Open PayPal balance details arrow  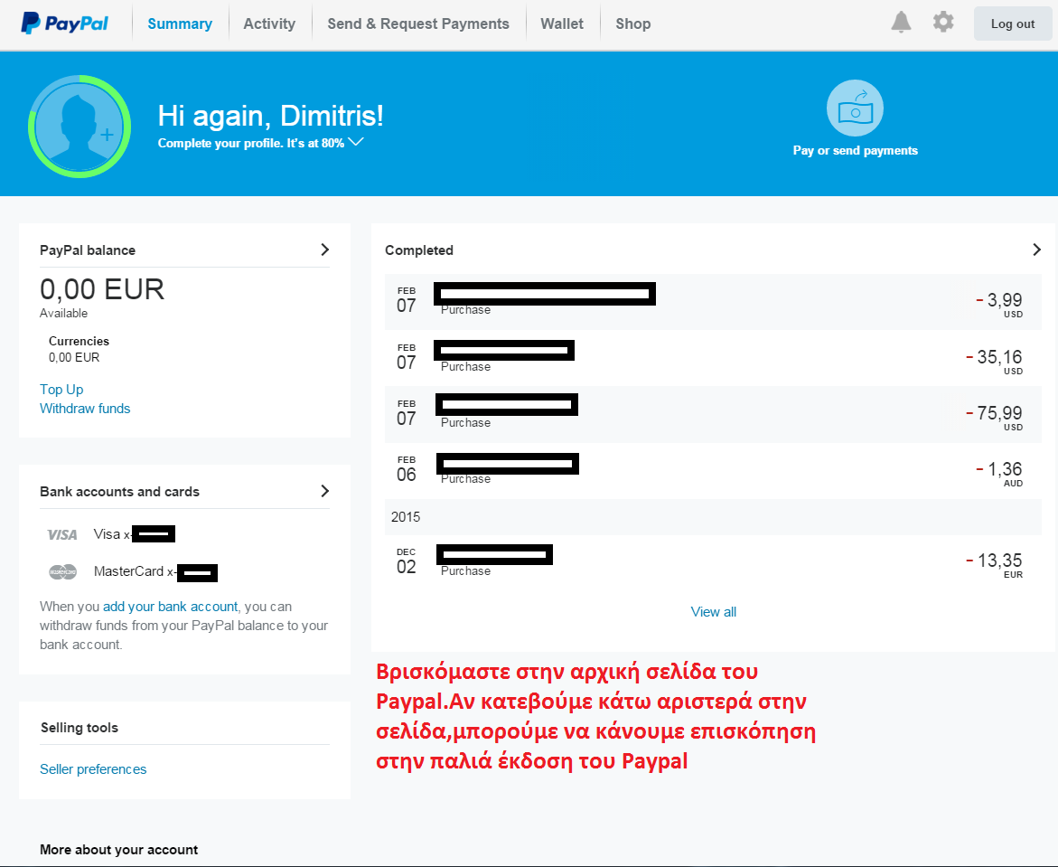(x=324, y=250)
